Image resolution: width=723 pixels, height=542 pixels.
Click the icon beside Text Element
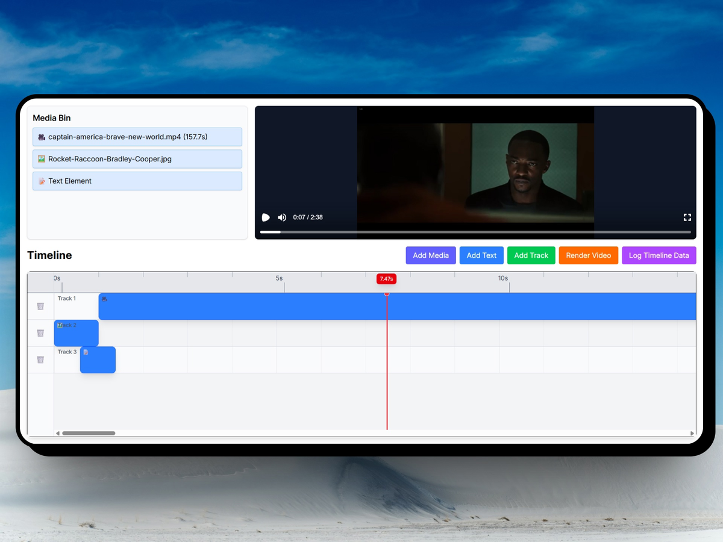42,181
